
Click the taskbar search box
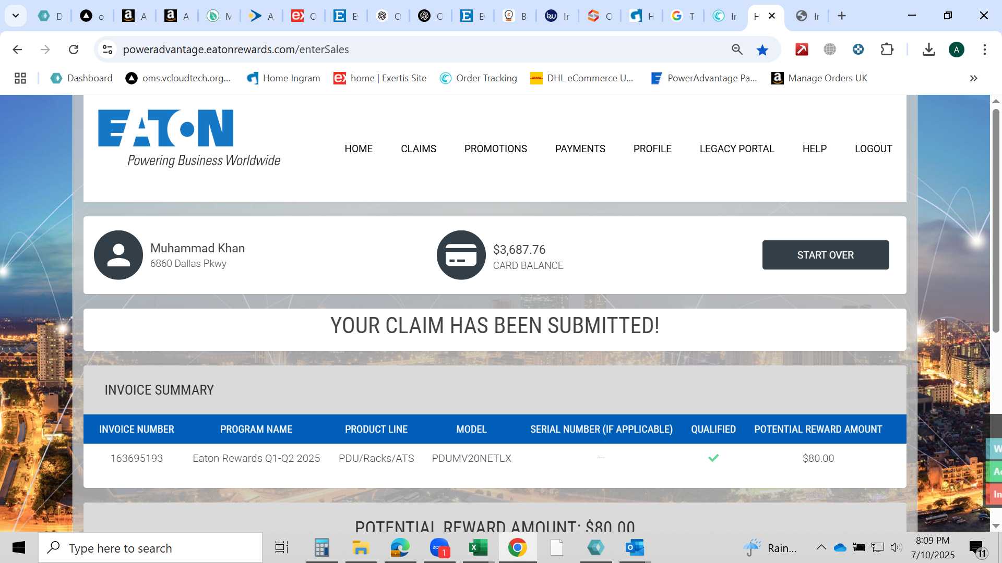click(150, 547)
